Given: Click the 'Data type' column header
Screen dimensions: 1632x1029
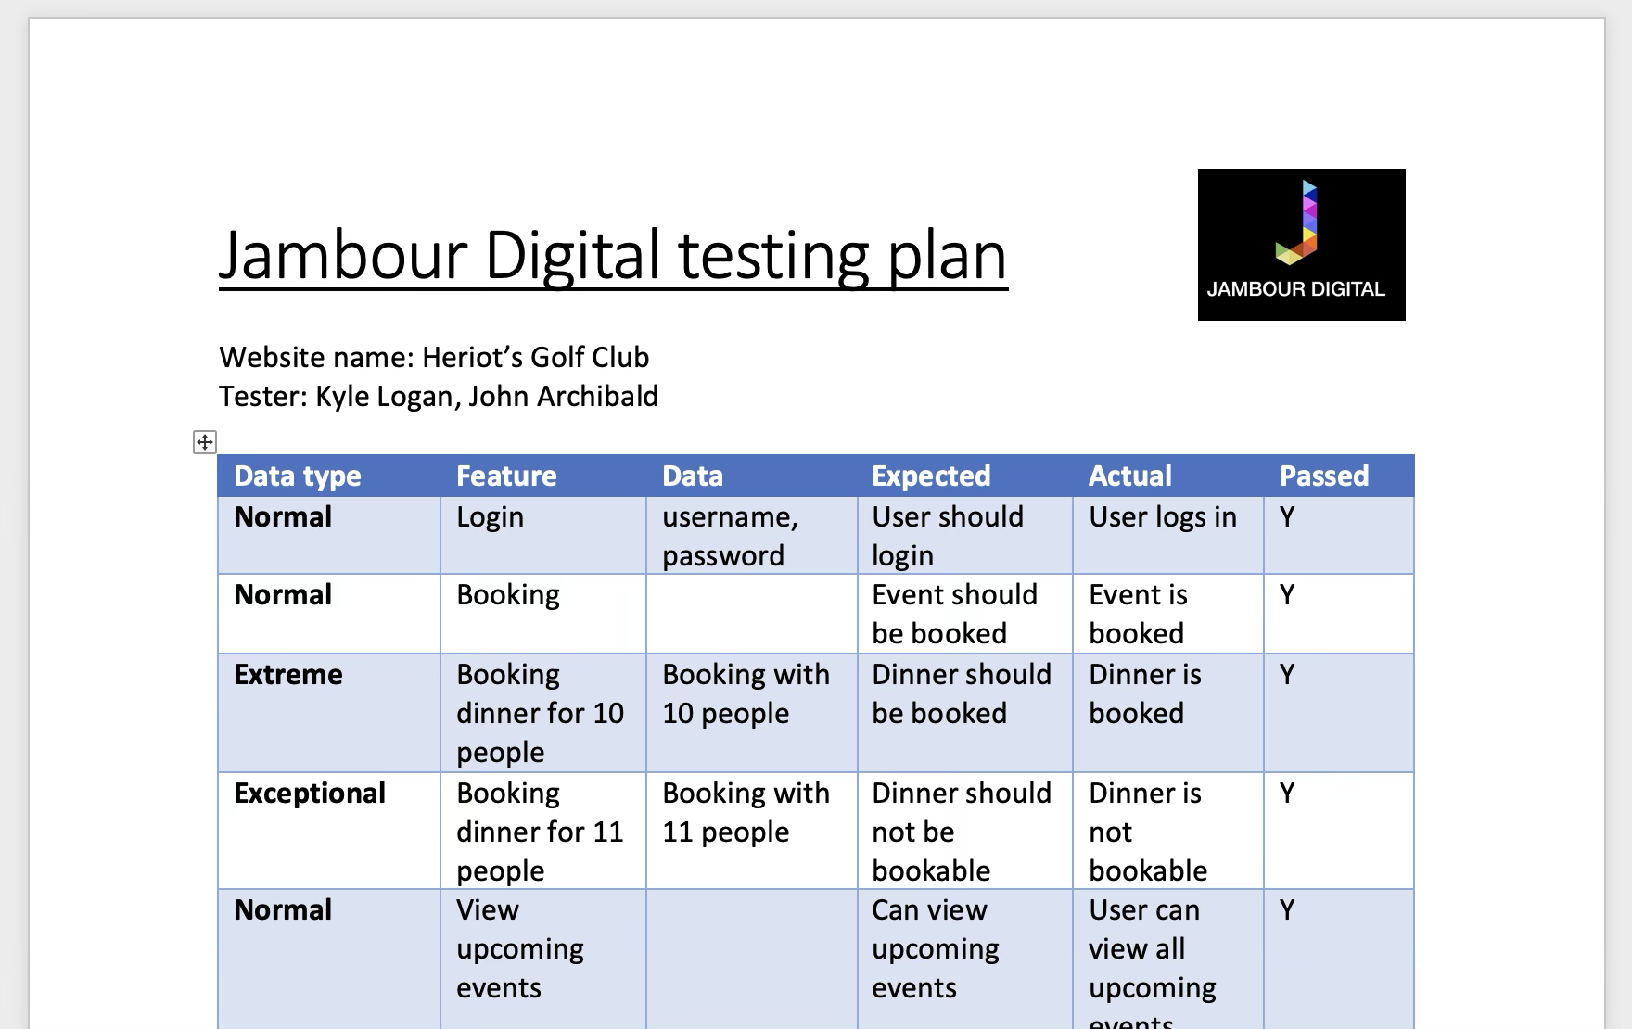Looking at the screenshot, I should click(x=298, y=476).
